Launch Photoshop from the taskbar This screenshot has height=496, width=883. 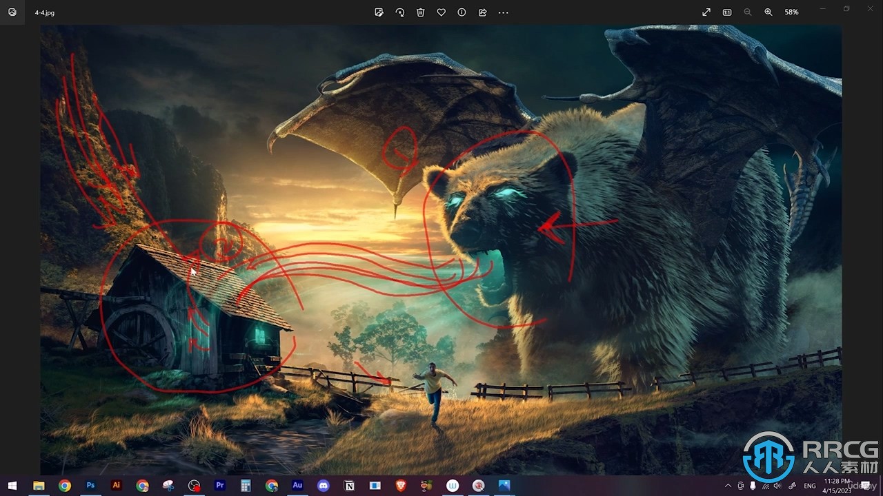tap(90, 486)
